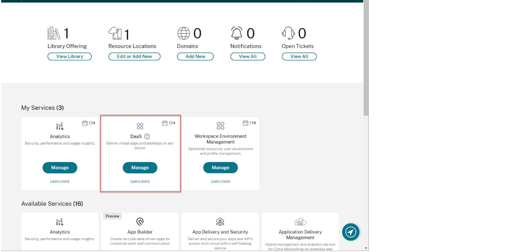The height and width of the screenshot is (252, 519).
Task: Click the Analytics icon in My Services
Action: point(60,126)
